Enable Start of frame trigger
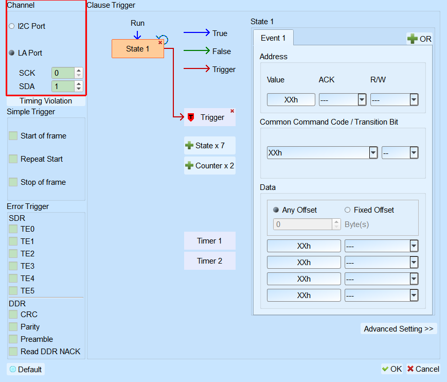This screenshot has height=382, width=447. [13, 136]
